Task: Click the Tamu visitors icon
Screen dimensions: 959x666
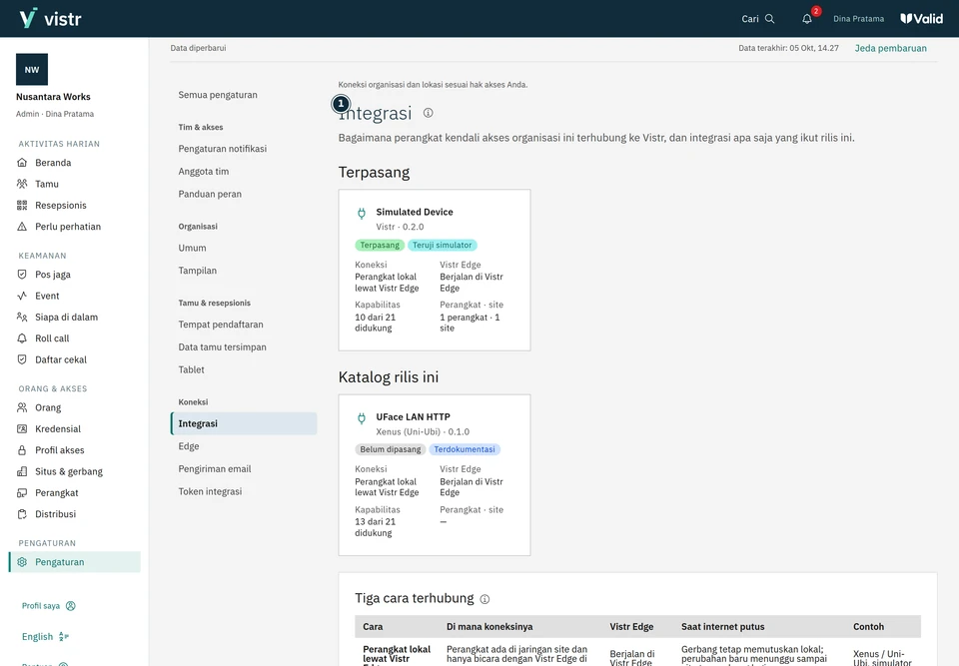Action: 22,184
